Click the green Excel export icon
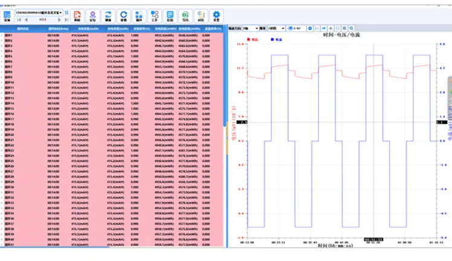This screenshot has width=452, height=261. coord(186,16)
